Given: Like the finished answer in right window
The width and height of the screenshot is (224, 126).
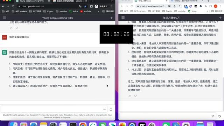Looking at the screenshot, I should (130, 96).
